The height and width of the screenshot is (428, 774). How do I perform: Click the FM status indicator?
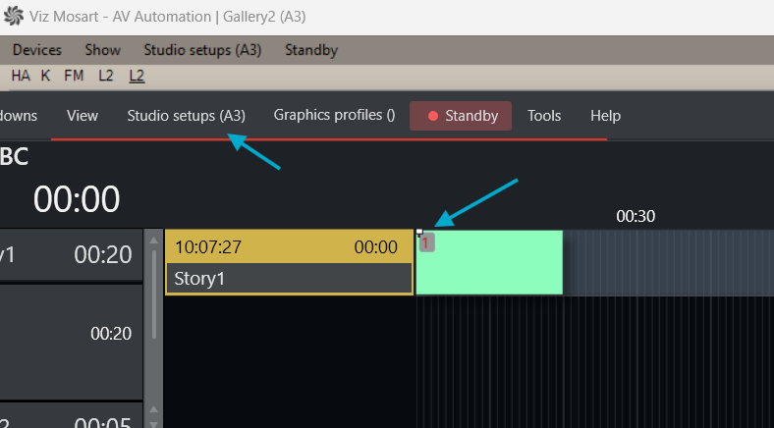[x=74, y=75]
